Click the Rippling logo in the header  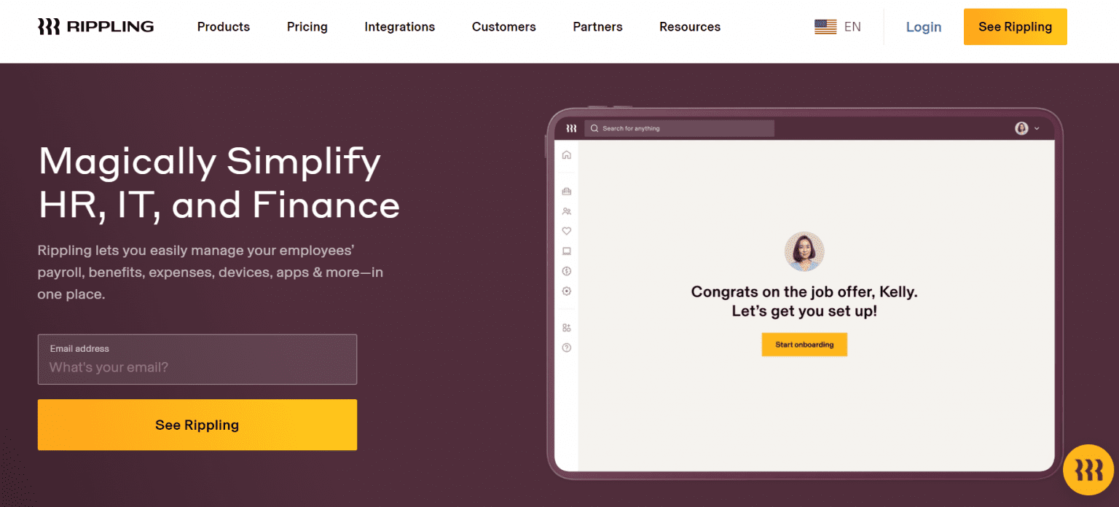pos(95,27)
